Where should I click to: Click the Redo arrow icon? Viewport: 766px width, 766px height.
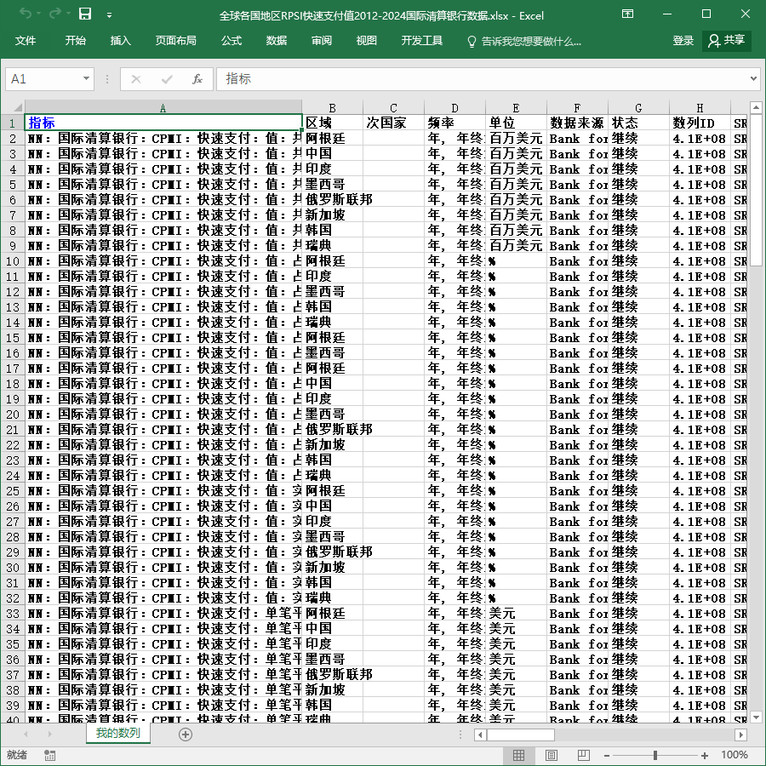click(x=55, y=14)
